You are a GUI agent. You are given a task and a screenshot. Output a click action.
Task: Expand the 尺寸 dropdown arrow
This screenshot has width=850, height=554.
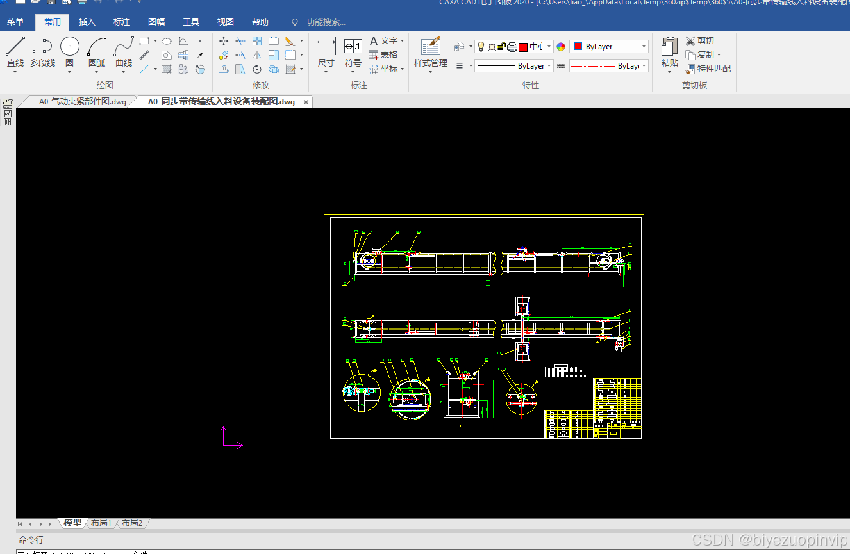(326, 72)
